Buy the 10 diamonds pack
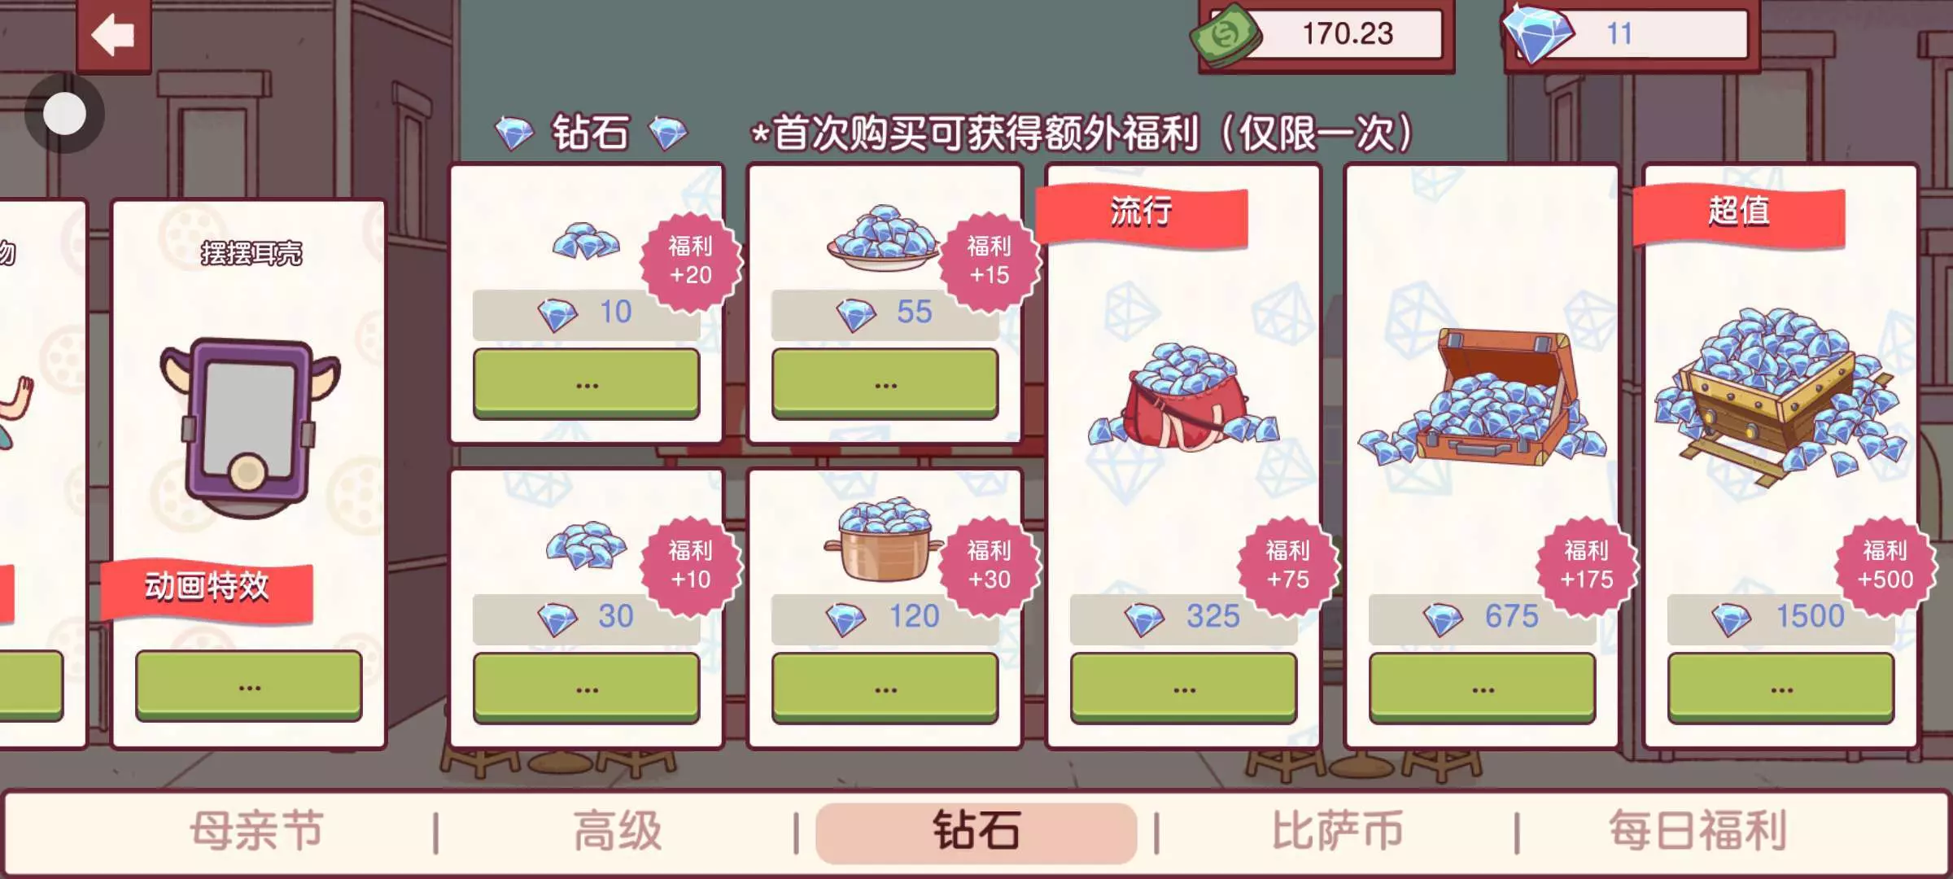 click(x=586, y=383)
